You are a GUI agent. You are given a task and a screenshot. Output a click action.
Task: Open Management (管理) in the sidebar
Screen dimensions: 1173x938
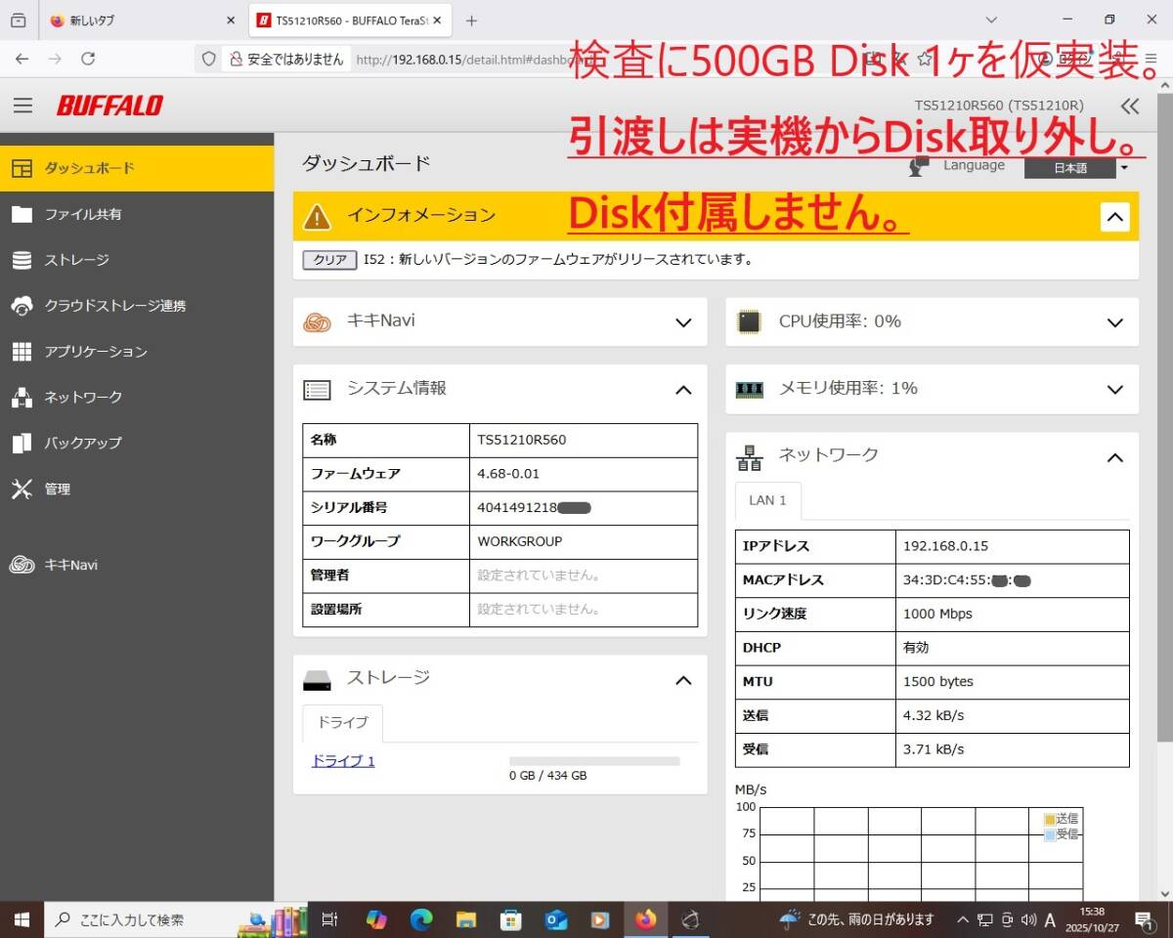pos(57,490)
